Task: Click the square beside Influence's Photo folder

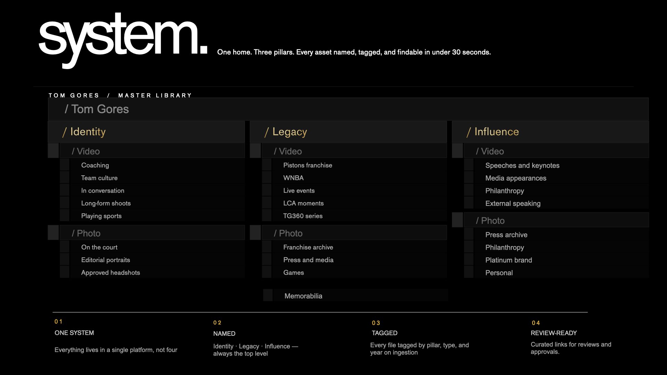Action: pyautogui.click(x=458, y=220)
